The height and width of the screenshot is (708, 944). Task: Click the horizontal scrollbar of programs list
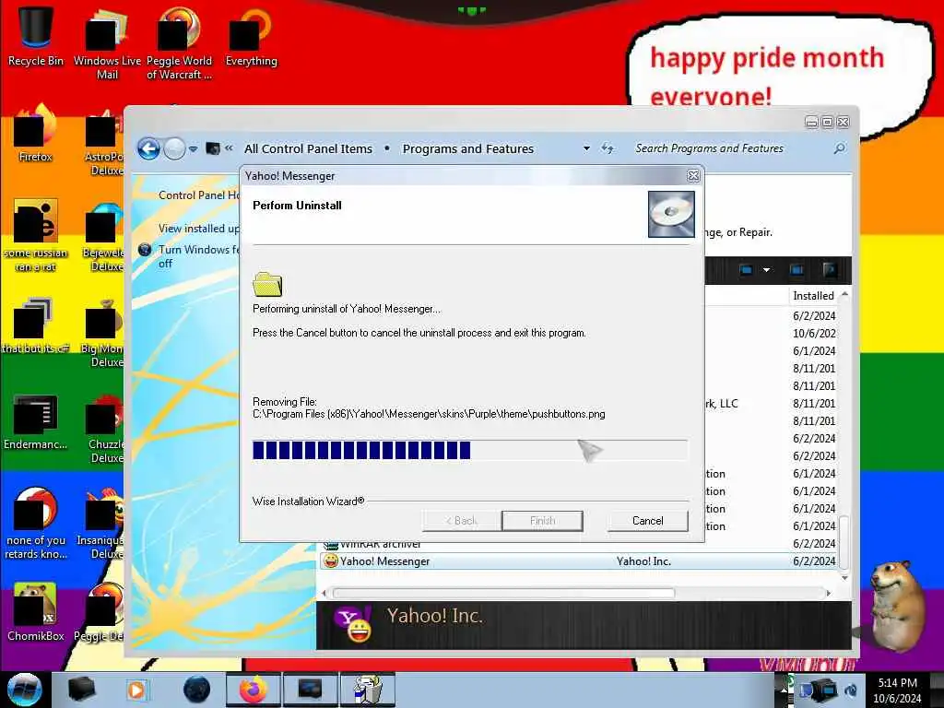point(503,593)
